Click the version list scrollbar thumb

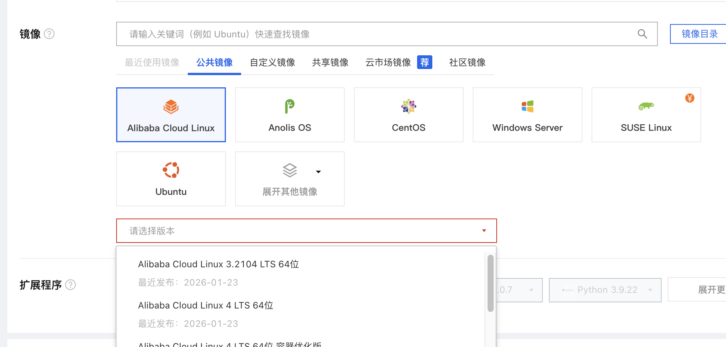pyautogui.click(x=491, y=283)
